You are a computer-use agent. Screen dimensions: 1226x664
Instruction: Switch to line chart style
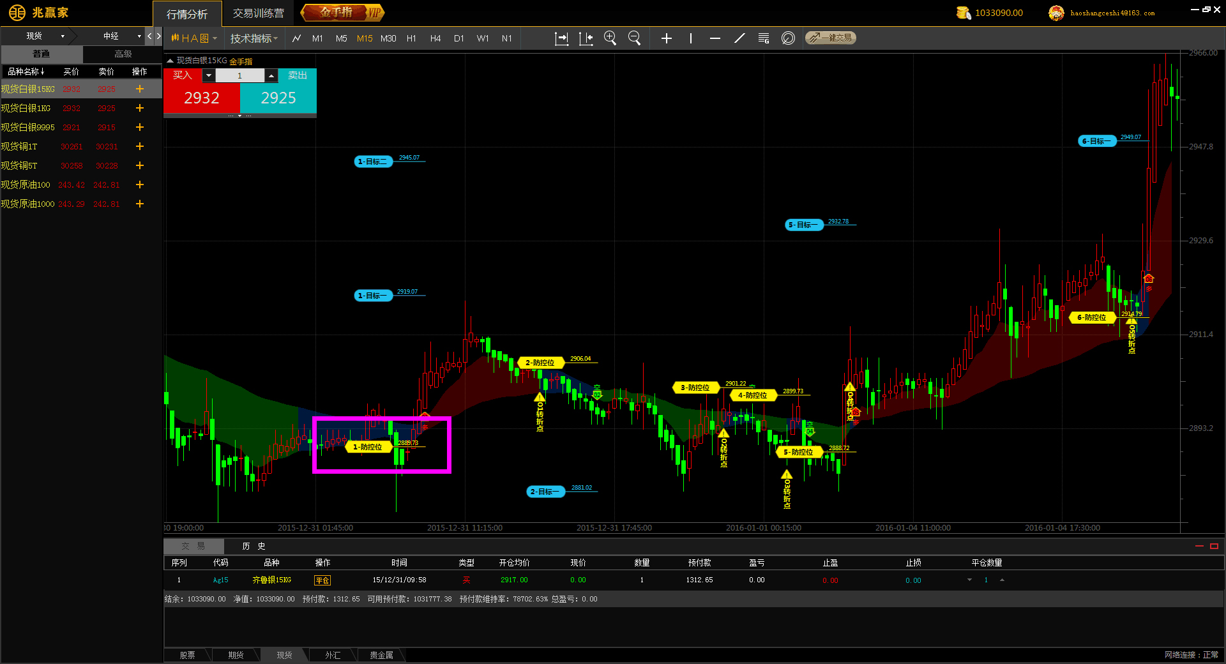coord(296,38)
